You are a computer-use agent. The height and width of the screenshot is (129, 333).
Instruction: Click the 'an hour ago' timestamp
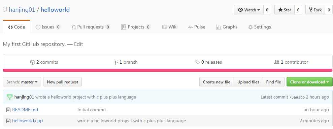tap(316, 110)
